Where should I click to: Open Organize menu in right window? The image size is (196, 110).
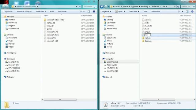point(106,12)
